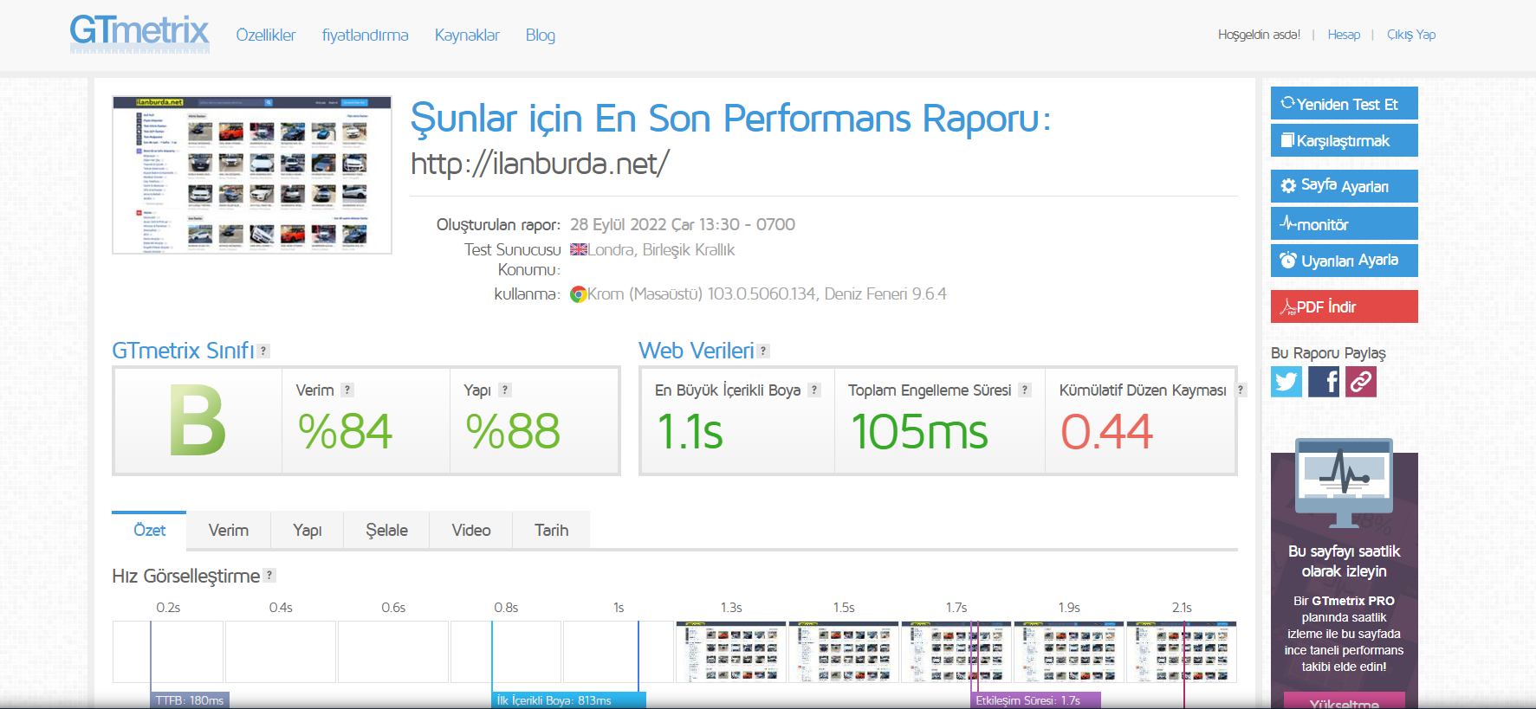Click the 1.1s LCP value
Screen dimensions: 1536x709
690,431
